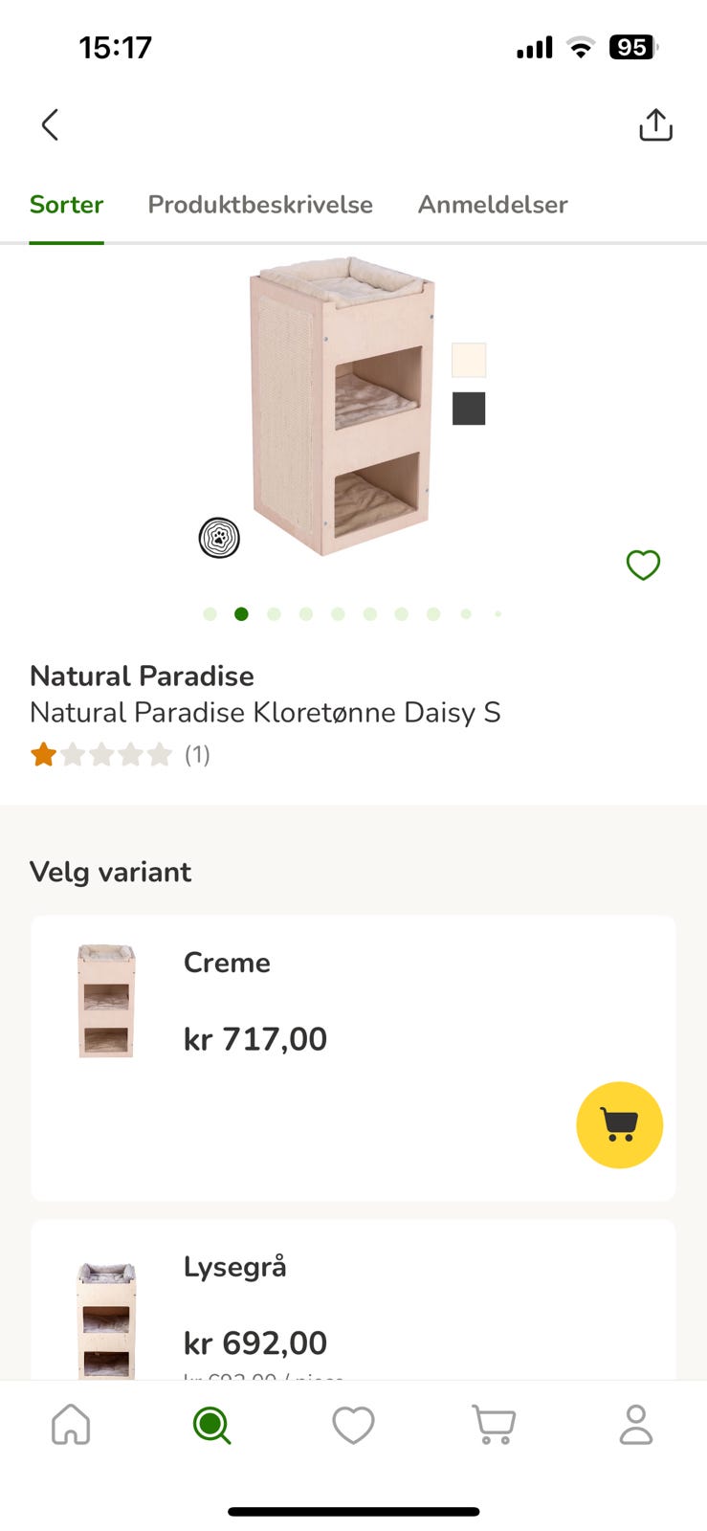The width and height of the screenshot is (707, 1531).
Task: Add product to favorites with heart icon
Action: point(643,565)
